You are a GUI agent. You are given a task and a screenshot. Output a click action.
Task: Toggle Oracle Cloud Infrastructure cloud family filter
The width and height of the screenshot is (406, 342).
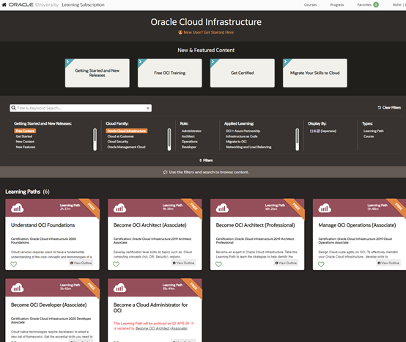click(127, 131)
